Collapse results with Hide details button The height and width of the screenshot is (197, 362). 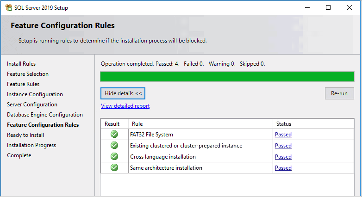[x=123, y=93]
